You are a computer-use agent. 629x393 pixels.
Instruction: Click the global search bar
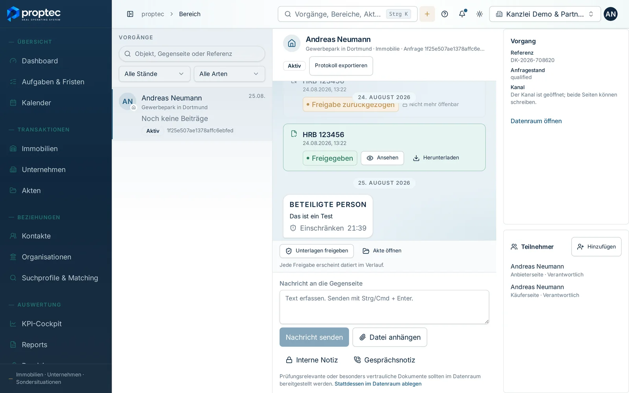[348, 14]
